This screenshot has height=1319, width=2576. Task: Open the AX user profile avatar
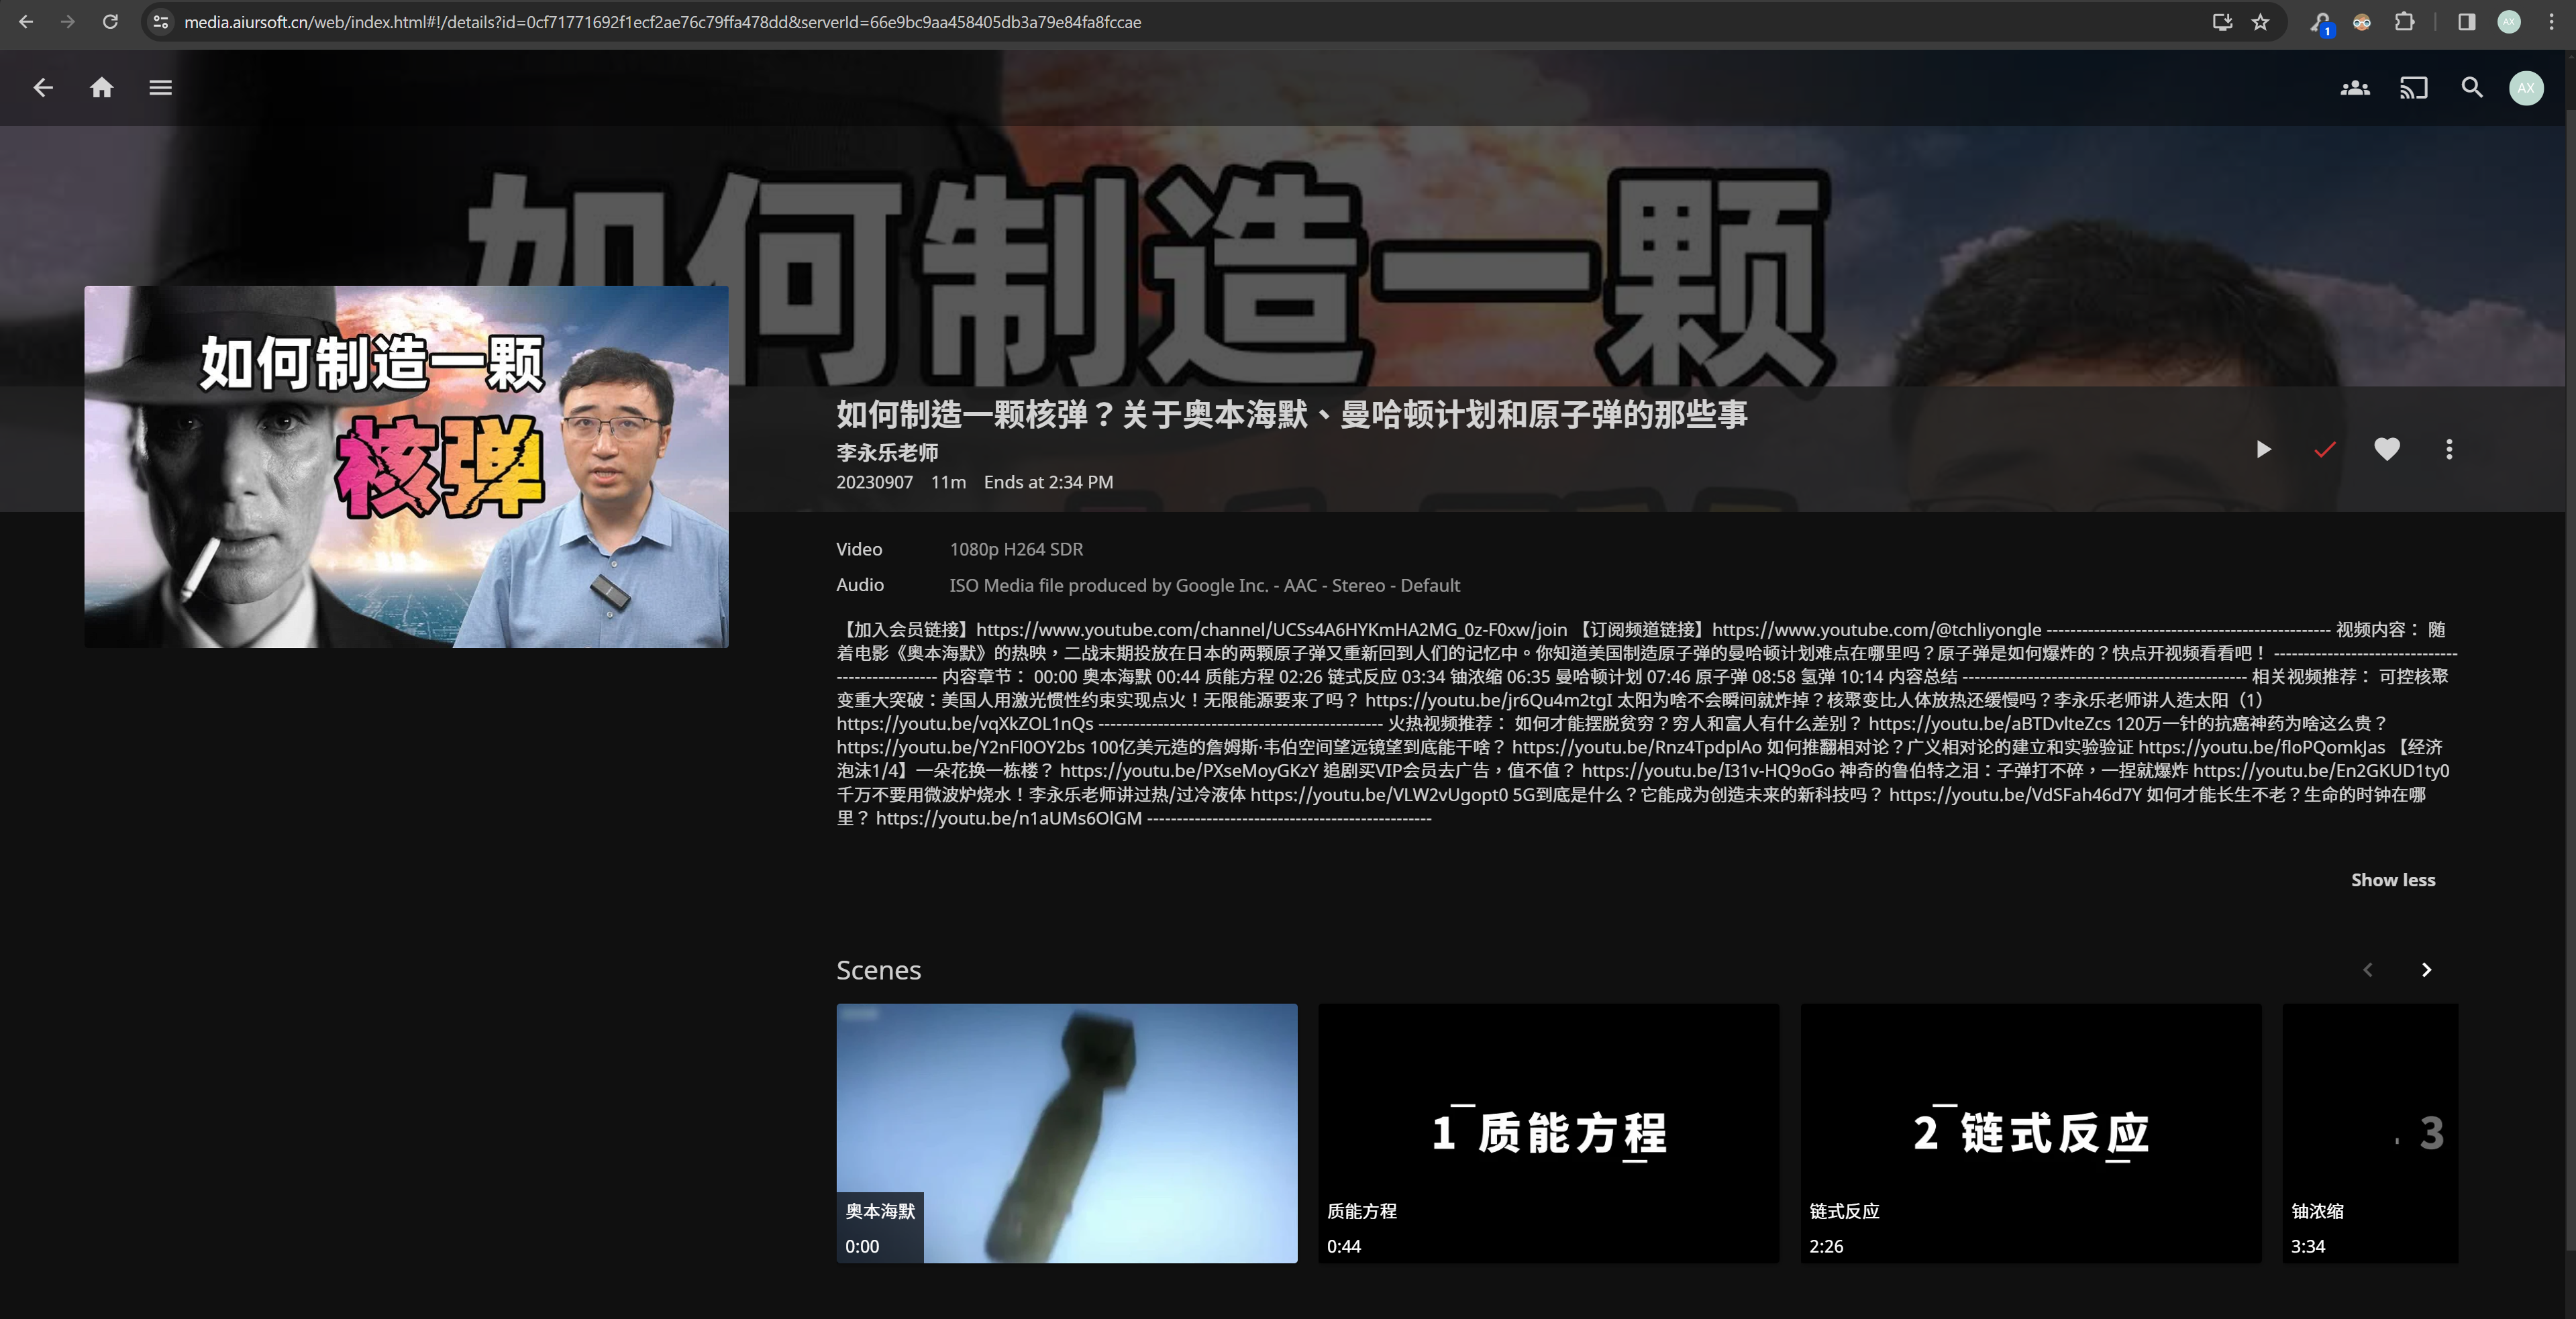[2526, 88]
